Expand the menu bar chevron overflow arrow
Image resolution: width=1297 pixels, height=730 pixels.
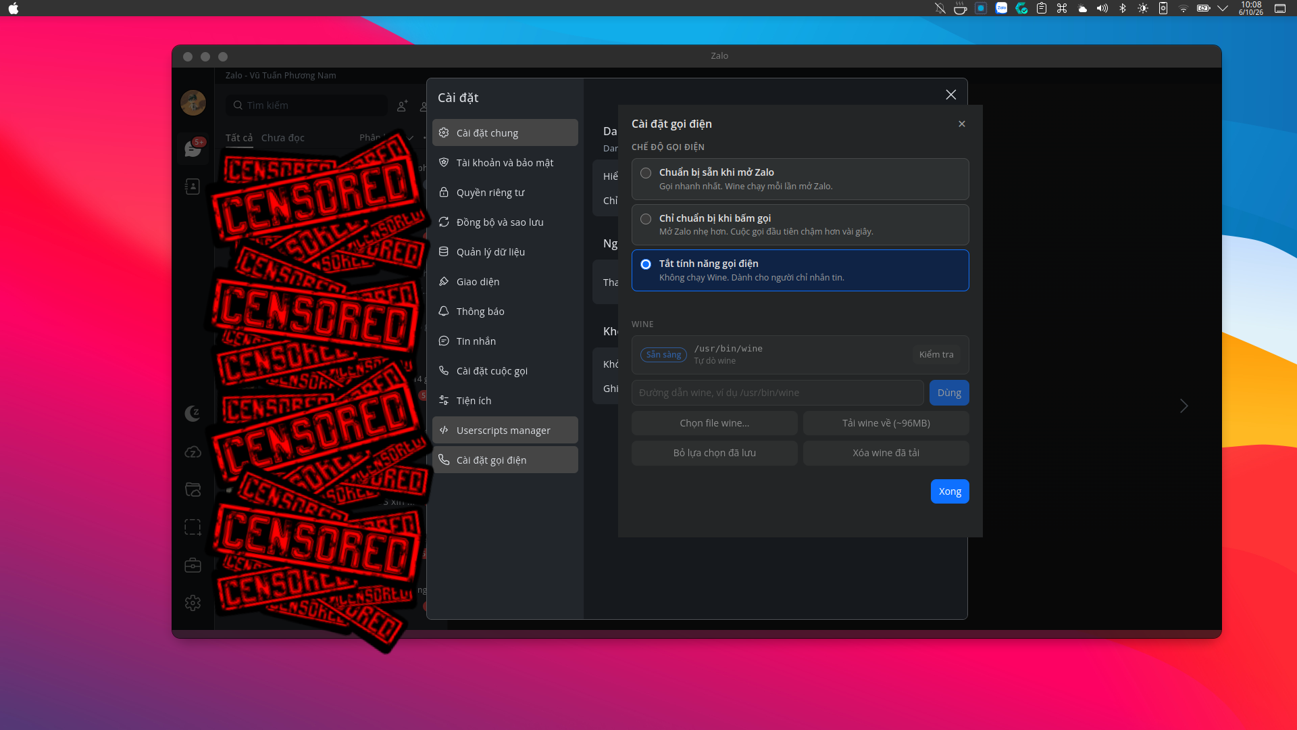[1223, 8]
